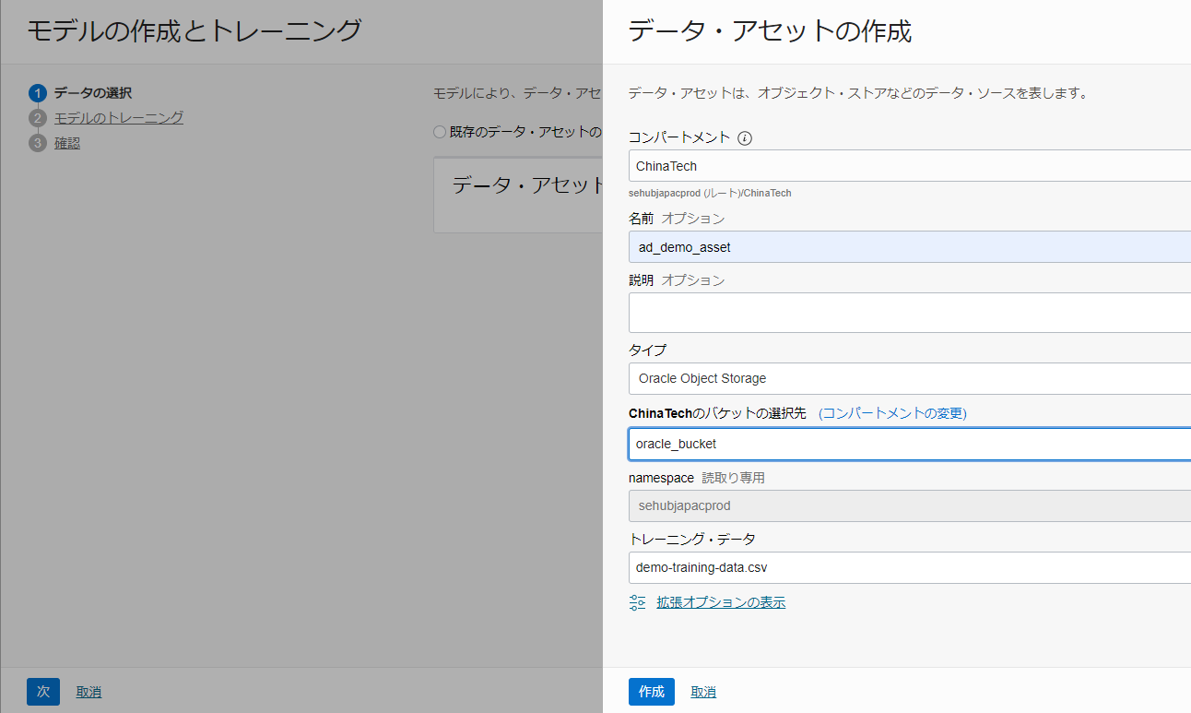The height and width of the screenshot is (713, 1191).
Task: Click the sliders icon for 拡張オプション
Action: tap(638, 602)
